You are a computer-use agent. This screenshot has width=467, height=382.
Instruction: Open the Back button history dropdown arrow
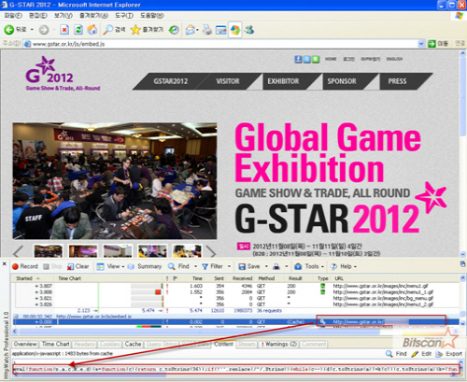coord(32,30)
